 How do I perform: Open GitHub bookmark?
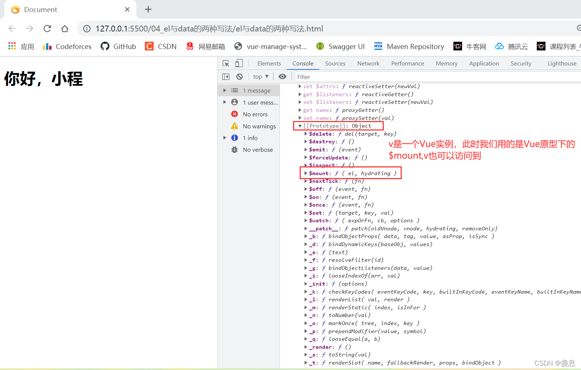coord(119,46)
